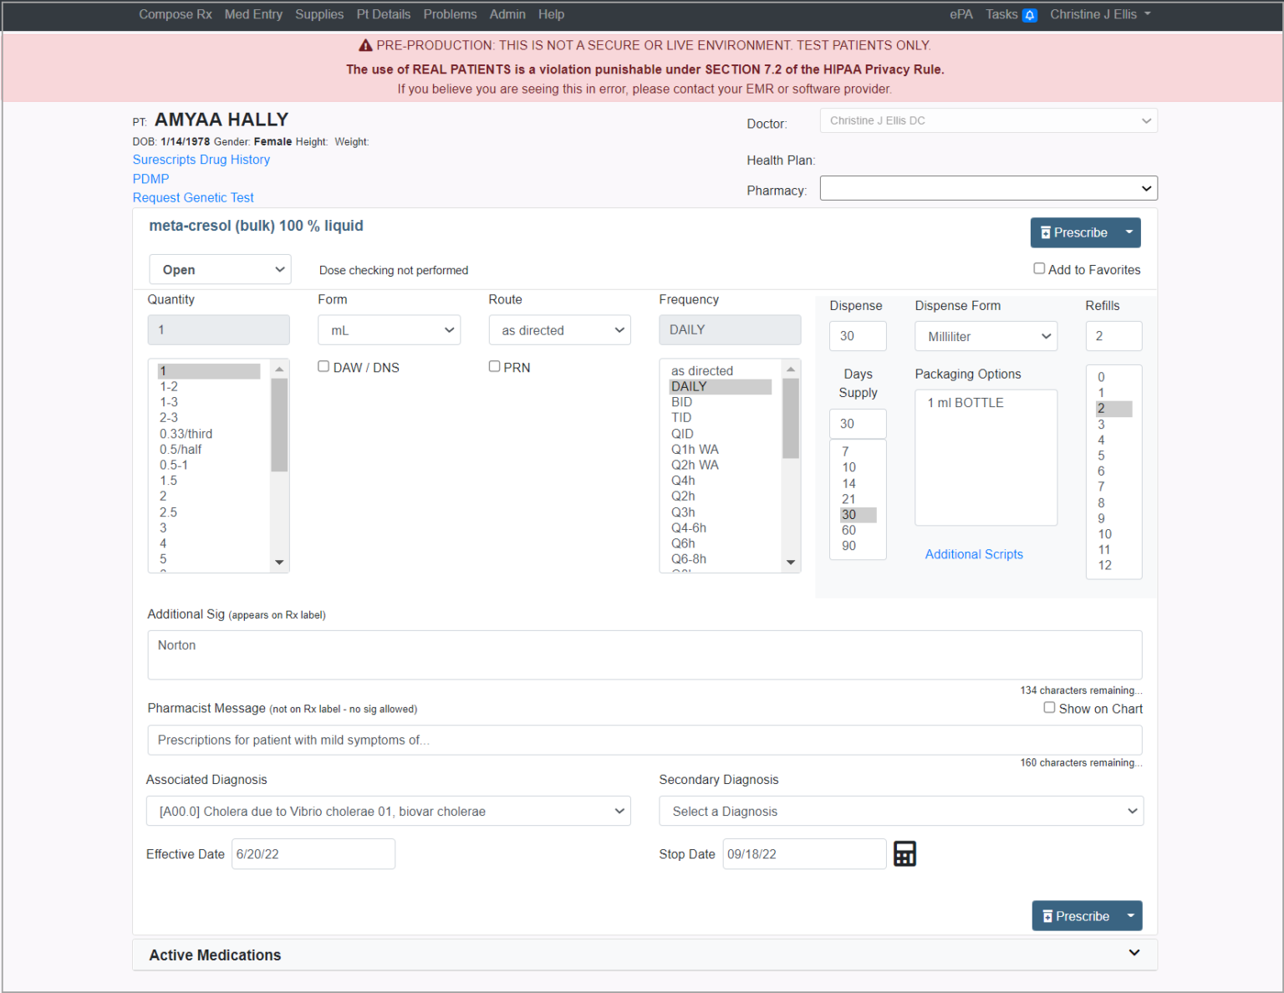Expand the Active Medications section chevron
The width and height of the screenshot is (1284, 993).
pyautogui.click(x=1134, y=953)
